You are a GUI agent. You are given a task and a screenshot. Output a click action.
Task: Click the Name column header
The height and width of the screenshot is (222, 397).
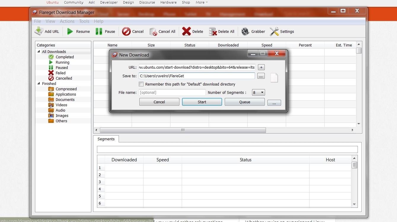click(113, 45)
